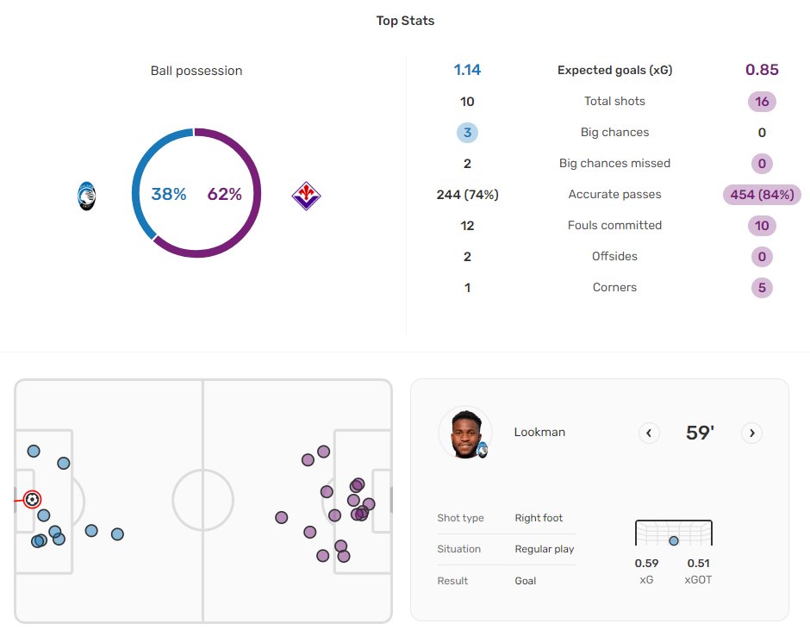Click the Top Stats heading
Image resolution: width=810 pixels, height=630 pixels.
pyautogui.click(x=405, y=21)
